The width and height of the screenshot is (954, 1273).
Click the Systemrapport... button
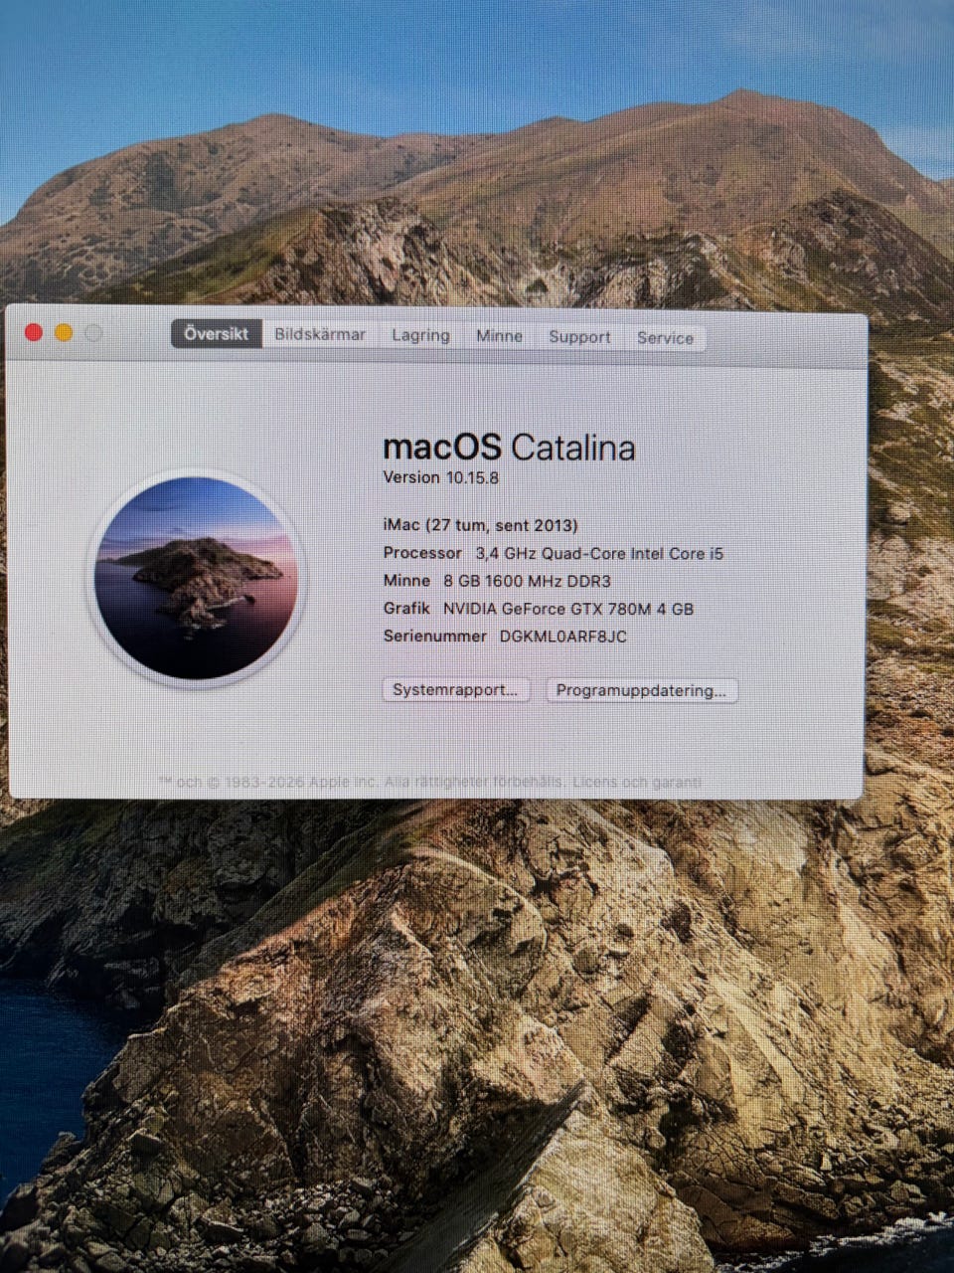coord(455,689)
